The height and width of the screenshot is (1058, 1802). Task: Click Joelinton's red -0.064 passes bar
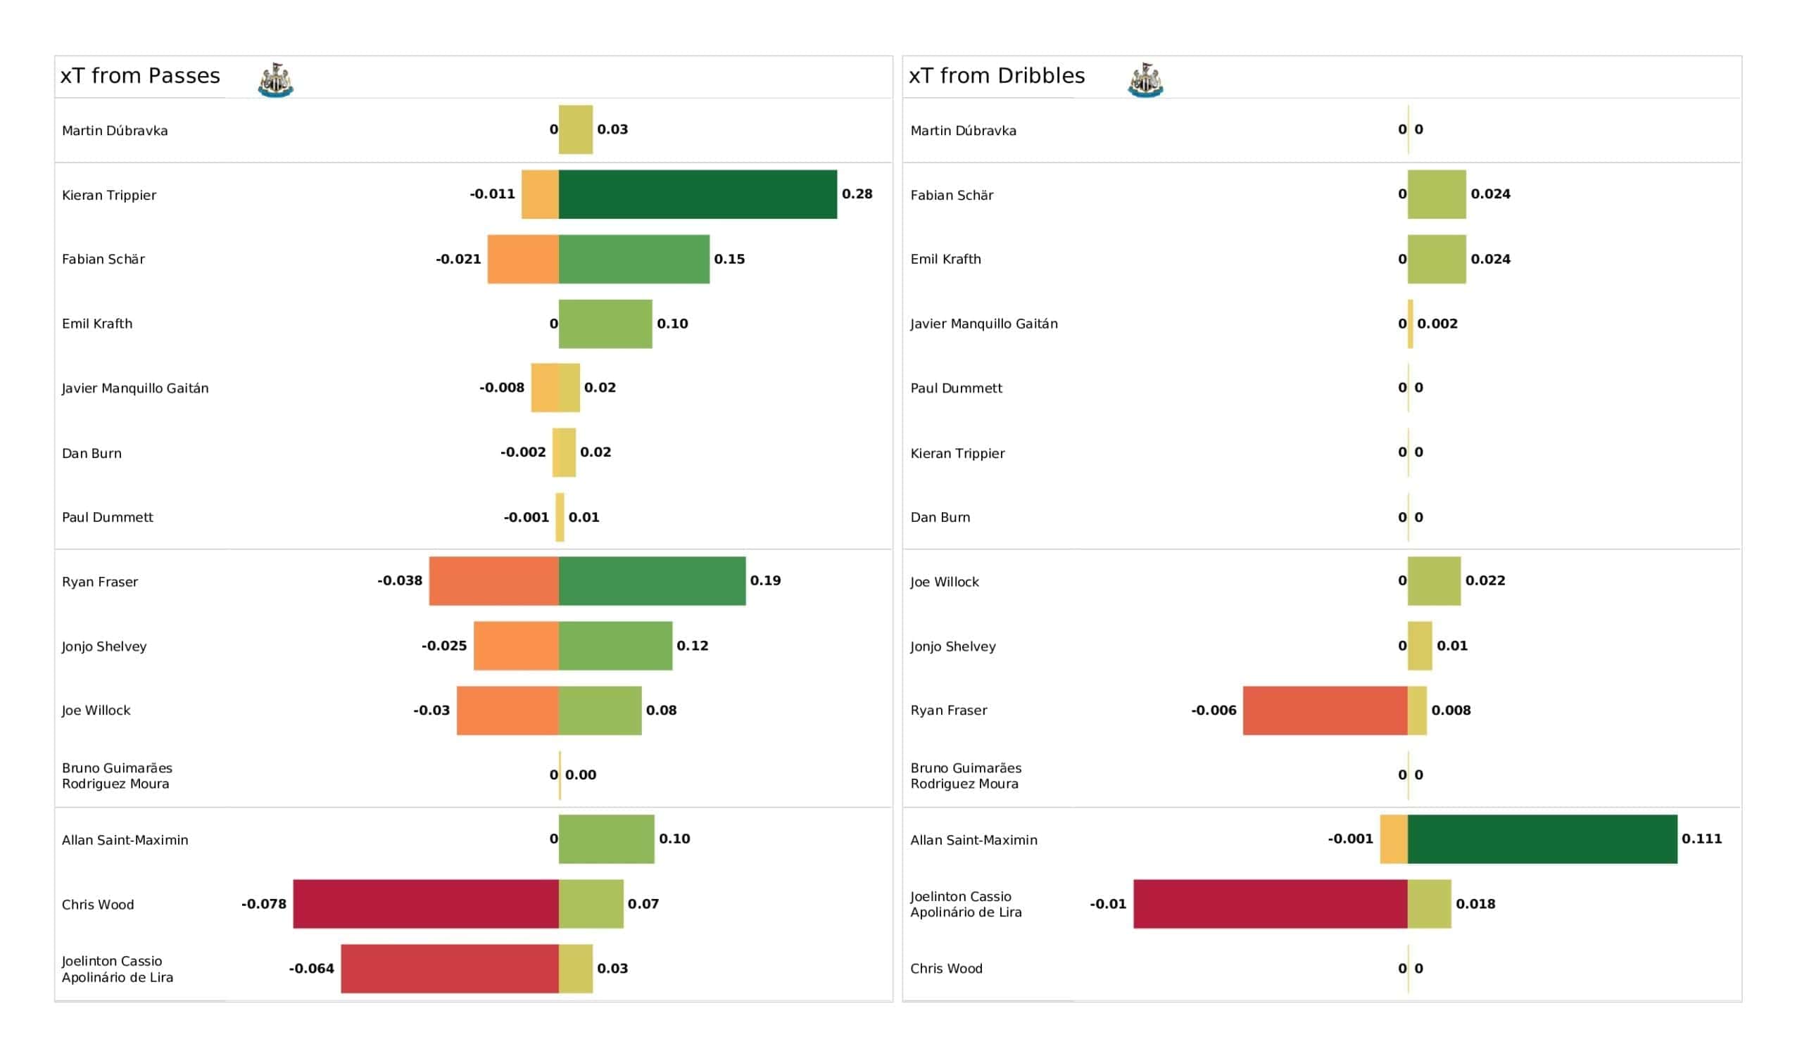point(450,969)
